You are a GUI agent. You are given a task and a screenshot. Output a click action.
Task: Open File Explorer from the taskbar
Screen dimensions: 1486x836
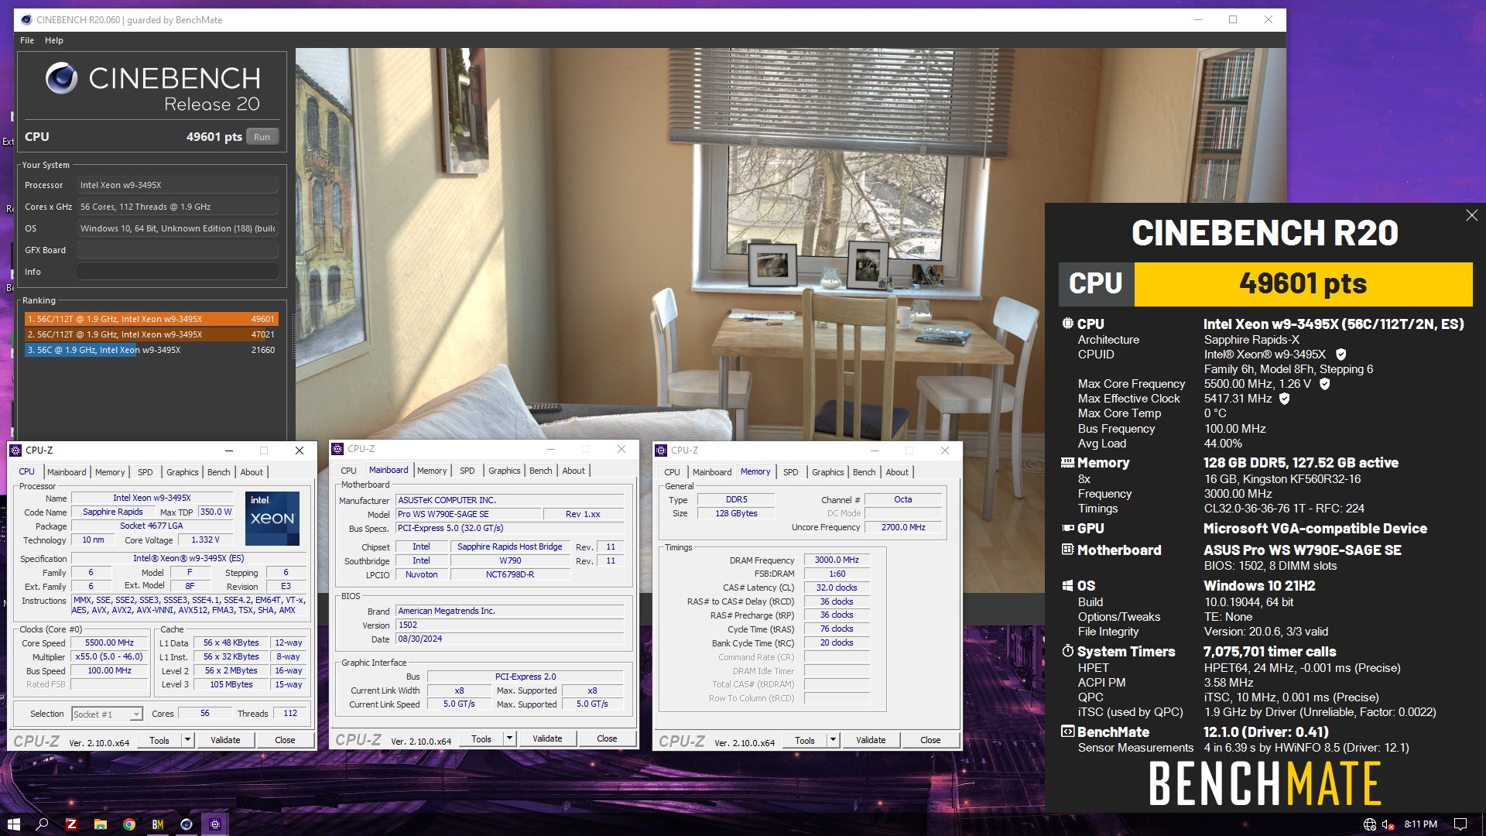[100, 824]
